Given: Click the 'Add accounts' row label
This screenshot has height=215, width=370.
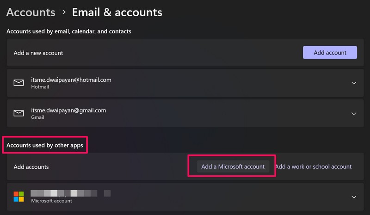Looking at the screenshot, I should pos(31,166).
